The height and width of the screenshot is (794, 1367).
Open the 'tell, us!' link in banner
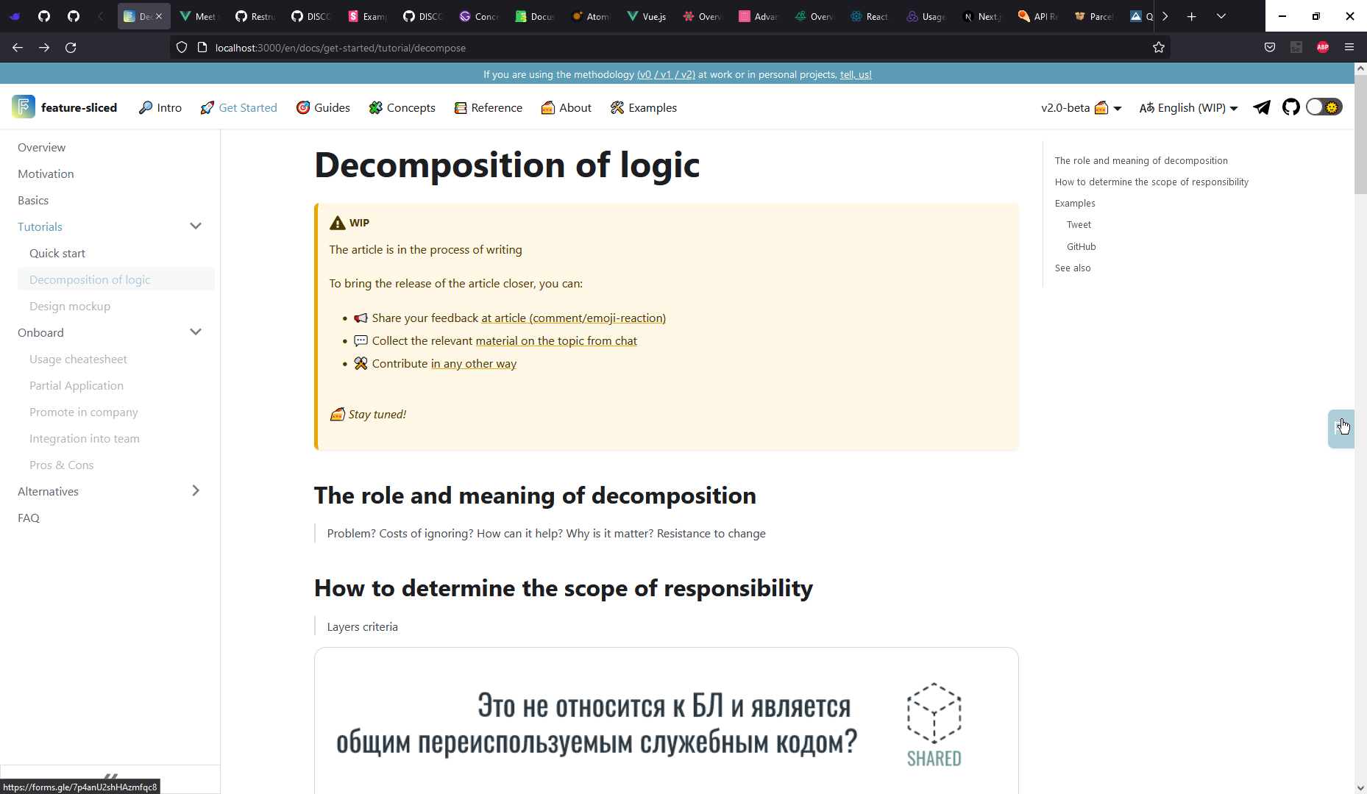coord(856,74)
